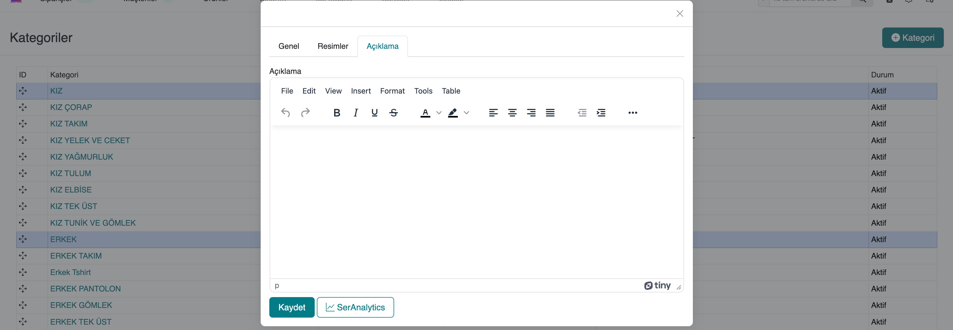The width and height of the screenshot is (953, 330).
Task: Toggle underline formatting
Action: tap(374, 113)
